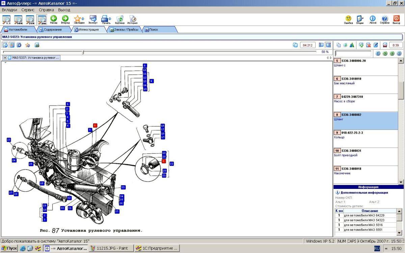This screenshot has width=405, height=253.
Task: Click the About info icon
Action: point(373,20)
